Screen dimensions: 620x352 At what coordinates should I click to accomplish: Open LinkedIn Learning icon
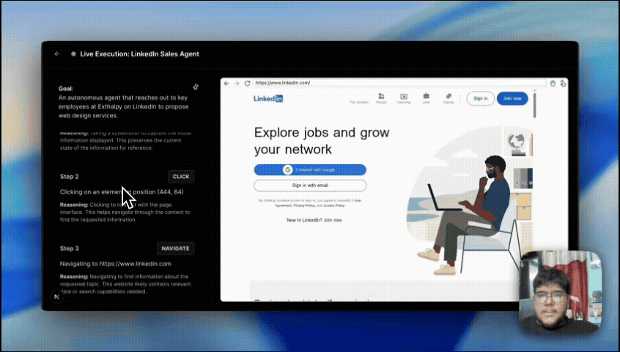click(x=404, y=98)
